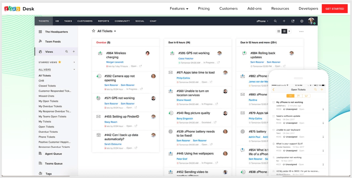
Task: Open the Tickets tab
Action: click(x=44, y=21)
